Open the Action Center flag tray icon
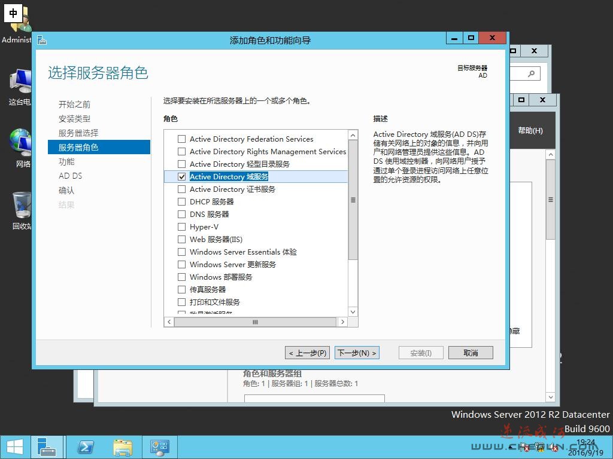The width and height of the screenshot is (613, 459). [x=525, y=446]
